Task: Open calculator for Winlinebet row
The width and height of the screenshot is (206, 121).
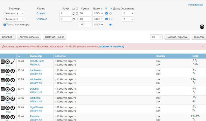Action: [3, 80]
